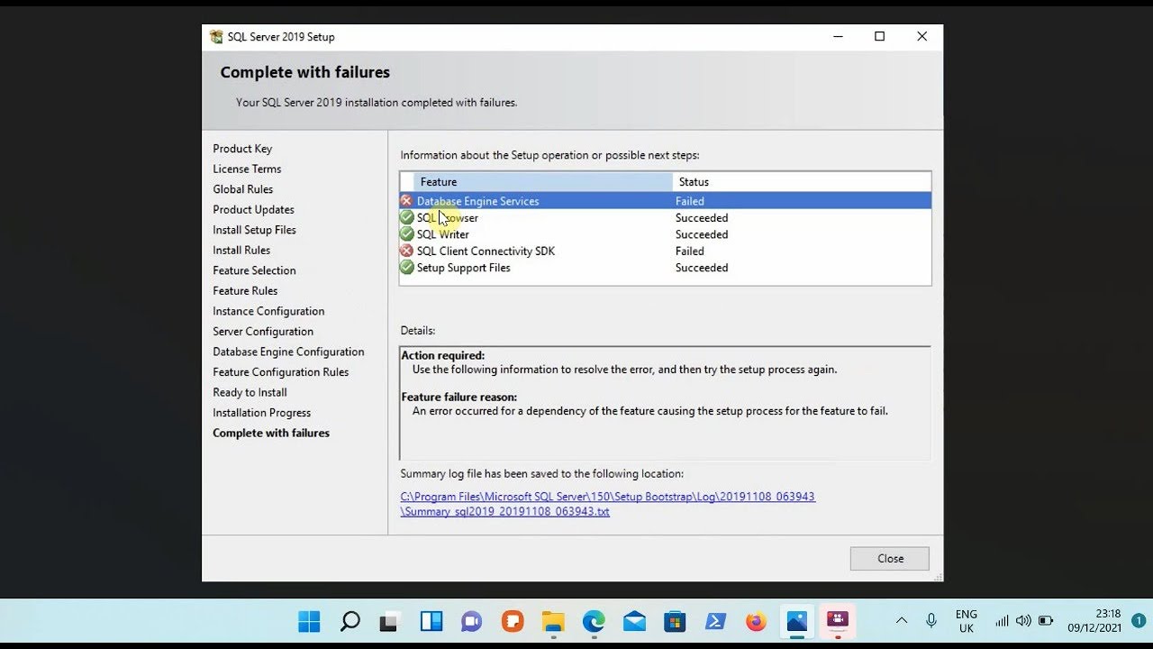
Task: Select the SQL Browser feature row
Action: 666,218
